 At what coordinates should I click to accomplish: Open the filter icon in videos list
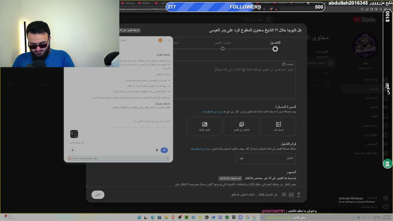click(x=326, y=74)
